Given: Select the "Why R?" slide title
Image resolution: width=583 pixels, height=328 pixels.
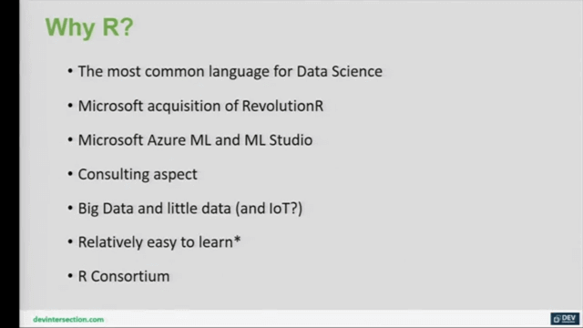Looking at the screenshot, I should pyautogui.click(x=89, y=28).
